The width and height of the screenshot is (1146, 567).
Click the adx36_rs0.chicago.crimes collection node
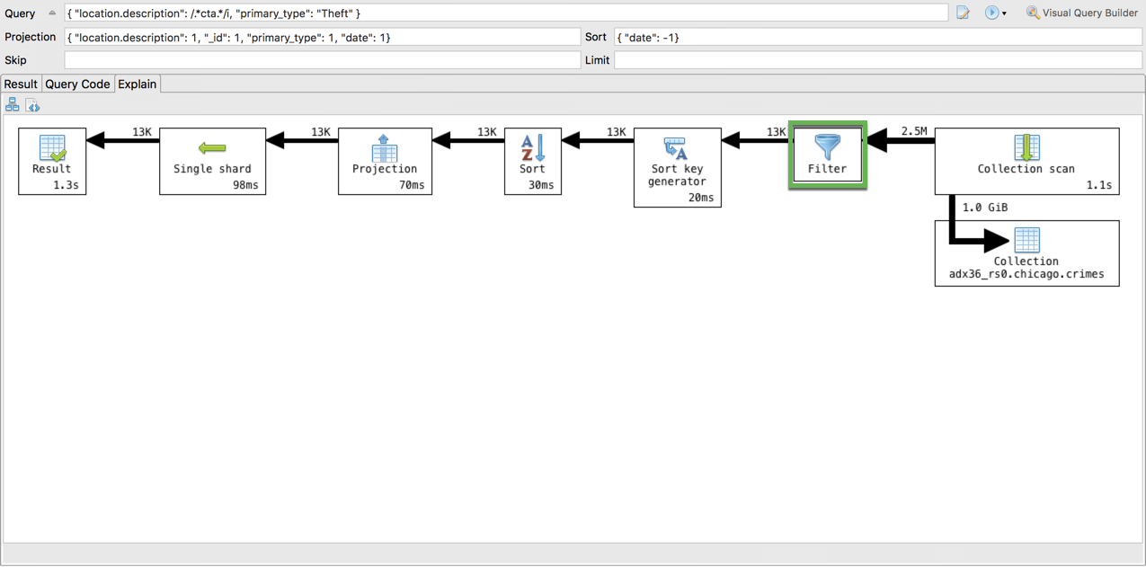coord(1026,253)
